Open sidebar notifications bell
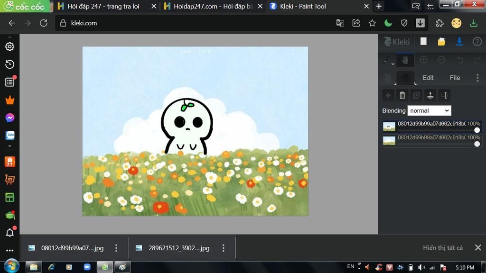 (x=9, y=232)
